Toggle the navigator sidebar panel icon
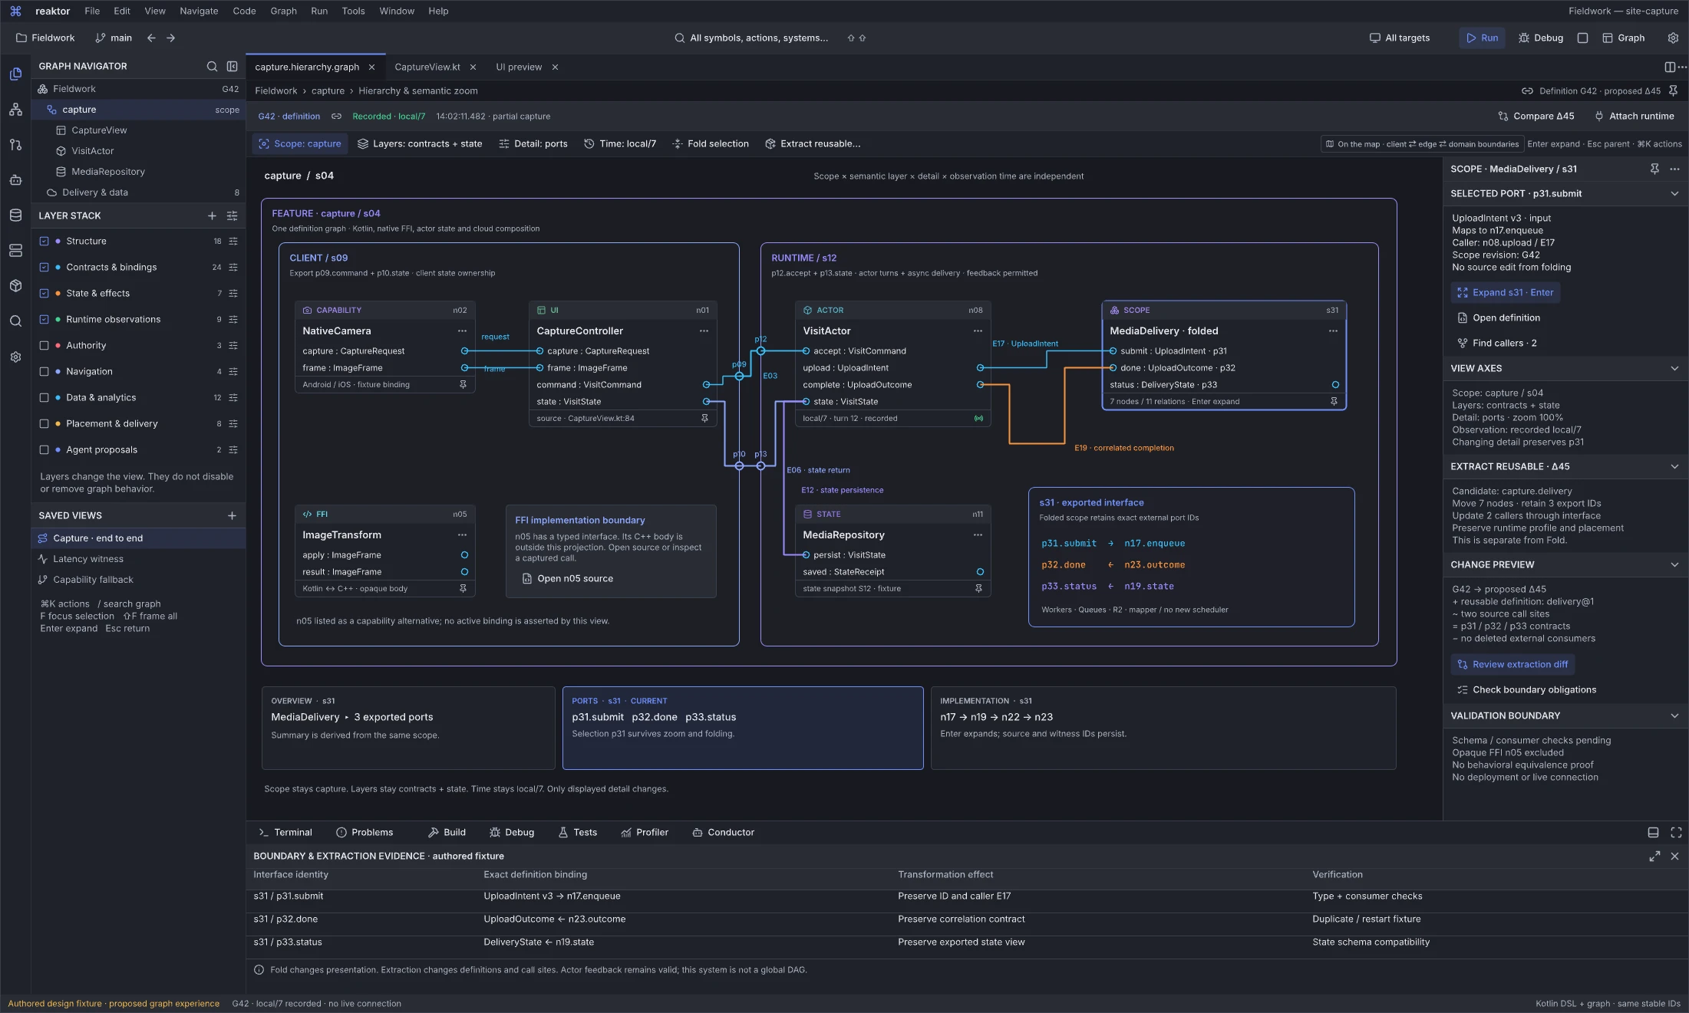 pyautogui.click(x=232, y=67)
